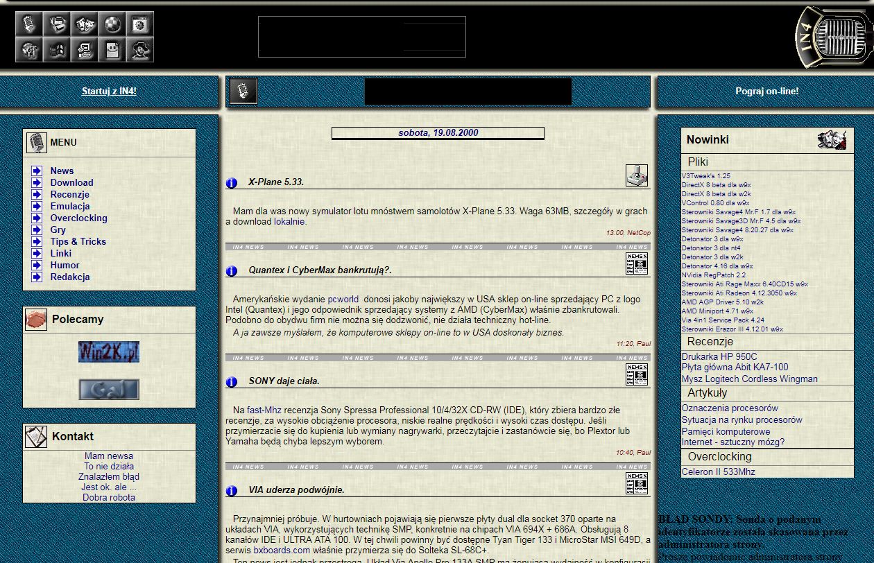Screen dimensions: 874x563
Task: Click the info icon next to Quantex i CyberMax
Action: 232,271
